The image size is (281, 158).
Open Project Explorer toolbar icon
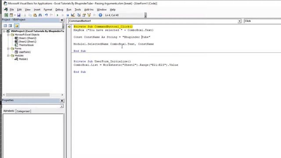pos(79,15)
